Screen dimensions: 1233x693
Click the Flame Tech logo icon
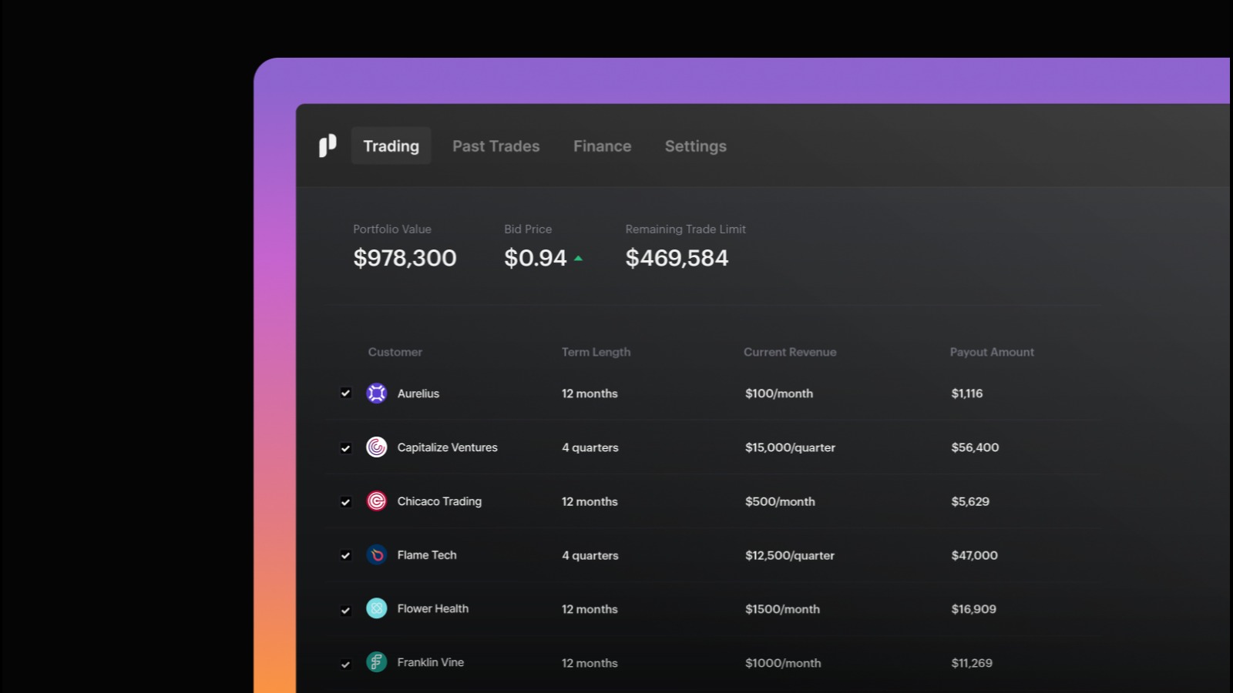[x=376, y=555]
